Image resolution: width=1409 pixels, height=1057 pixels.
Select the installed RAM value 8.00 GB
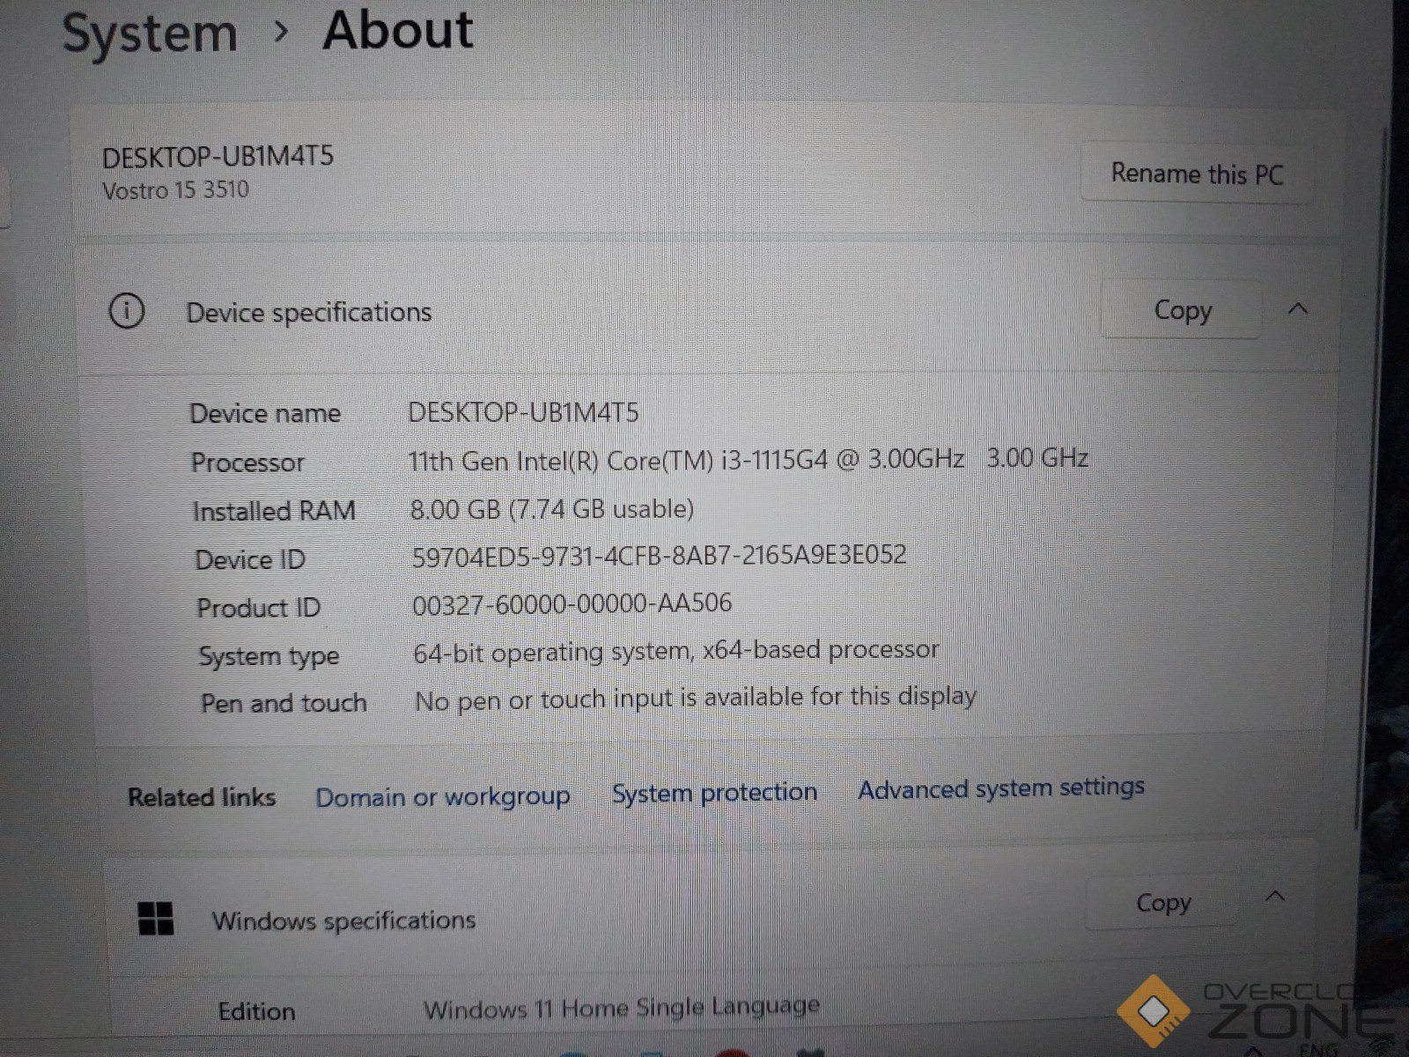[552, 509]
